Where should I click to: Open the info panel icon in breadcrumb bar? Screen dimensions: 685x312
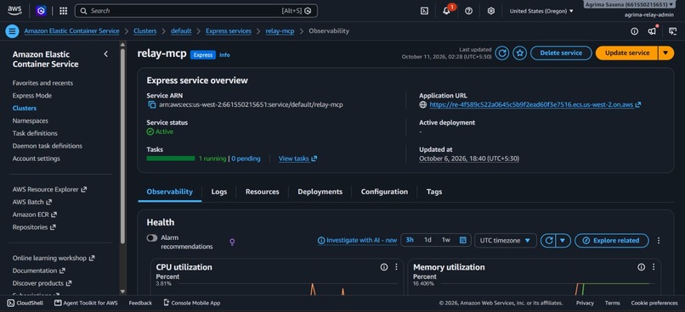634,31
